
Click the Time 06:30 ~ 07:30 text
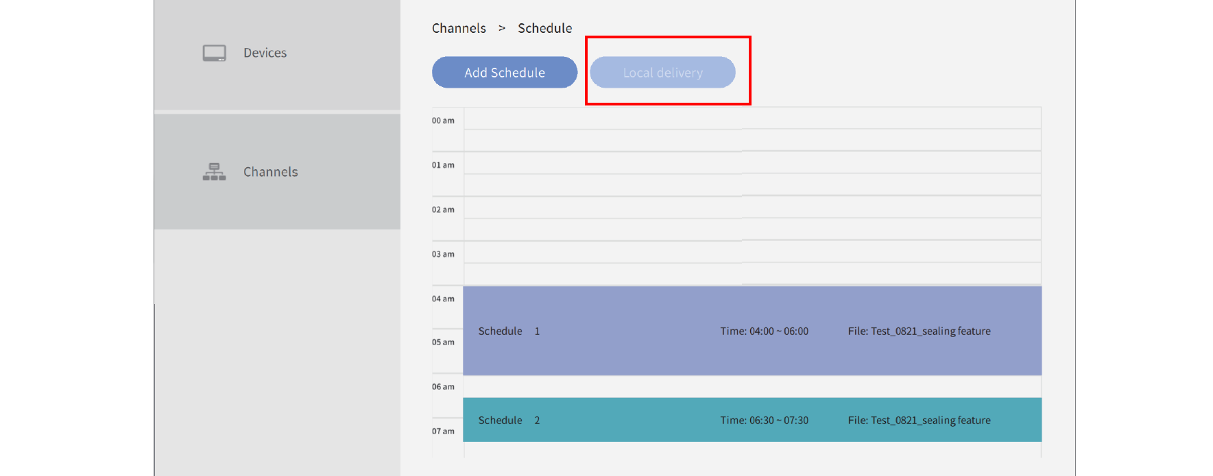tap(764, 421)
